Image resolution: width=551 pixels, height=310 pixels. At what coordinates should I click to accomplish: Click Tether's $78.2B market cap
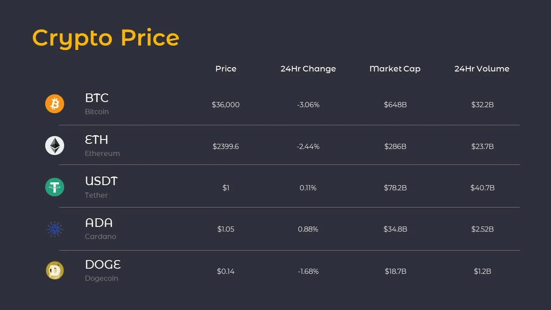coord(395,188)
